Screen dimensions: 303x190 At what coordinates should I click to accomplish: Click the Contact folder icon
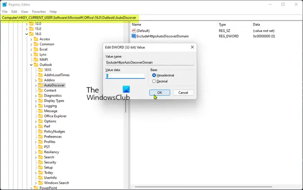point(40,90)
